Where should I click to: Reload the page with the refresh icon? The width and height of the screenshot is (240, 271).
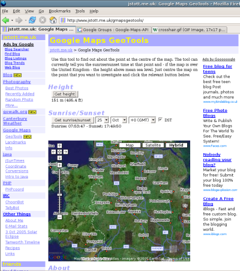tap(32, 20)
